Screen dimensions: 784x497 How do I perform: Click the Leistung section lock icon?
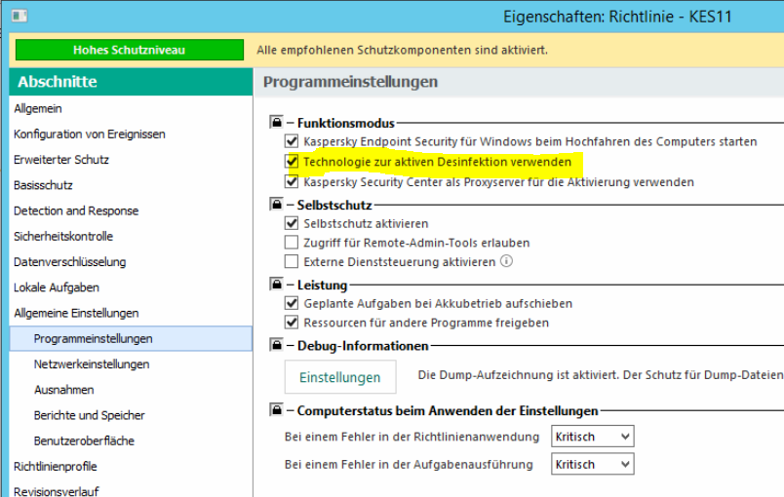(x=277, y=285)
